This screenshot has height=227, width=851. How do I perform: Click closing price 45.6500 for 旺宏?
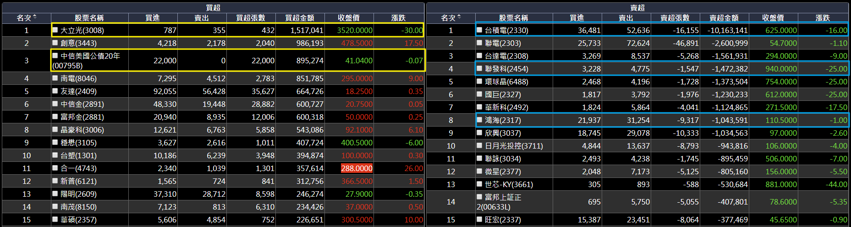(x=783, y=220)
